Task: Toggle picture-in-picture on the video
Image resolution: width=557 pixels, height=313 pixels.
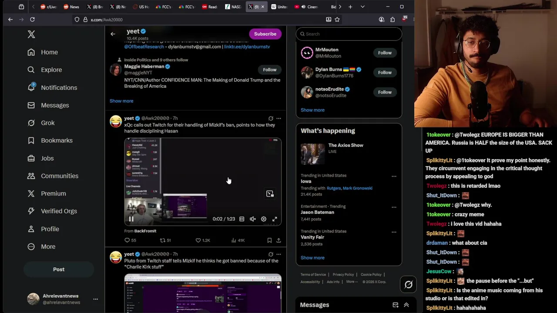Action: pyautogui.click(x=270, y=194)
